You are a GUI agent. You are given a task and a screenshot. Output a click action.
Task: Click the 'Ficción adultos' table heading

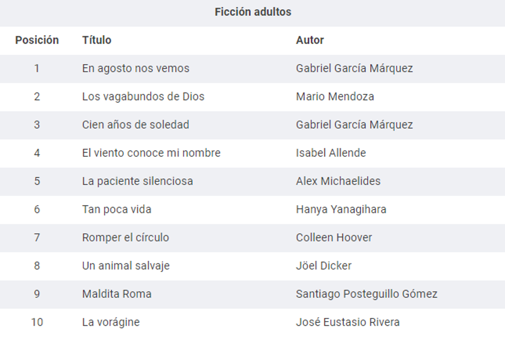click(253, 12)
